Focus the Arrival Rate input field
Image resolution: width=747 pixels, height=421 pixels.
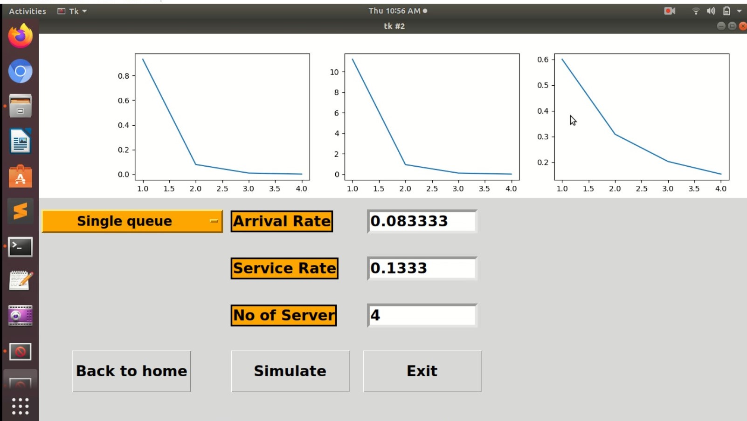click(x=422, y=221)
